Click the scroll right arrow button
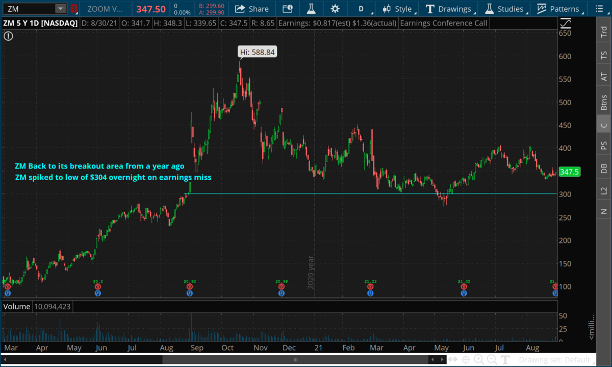 [442, 359]
